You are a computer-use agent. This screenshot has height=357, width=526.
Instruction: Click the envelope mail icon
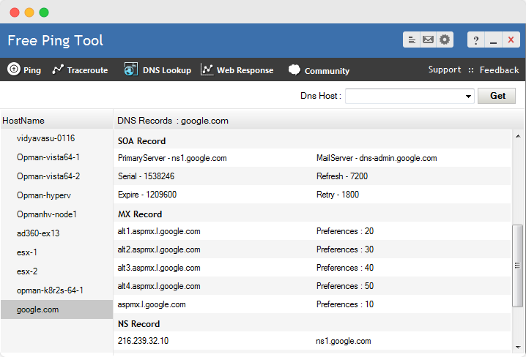point(429,40)
